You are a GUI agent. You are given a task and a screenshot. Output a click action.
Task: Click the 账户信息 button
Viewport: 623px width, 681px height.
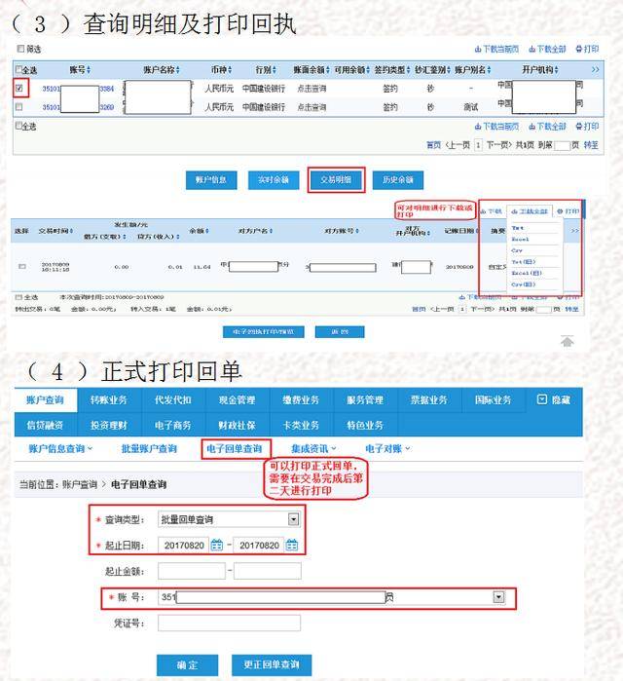(211, 180)
